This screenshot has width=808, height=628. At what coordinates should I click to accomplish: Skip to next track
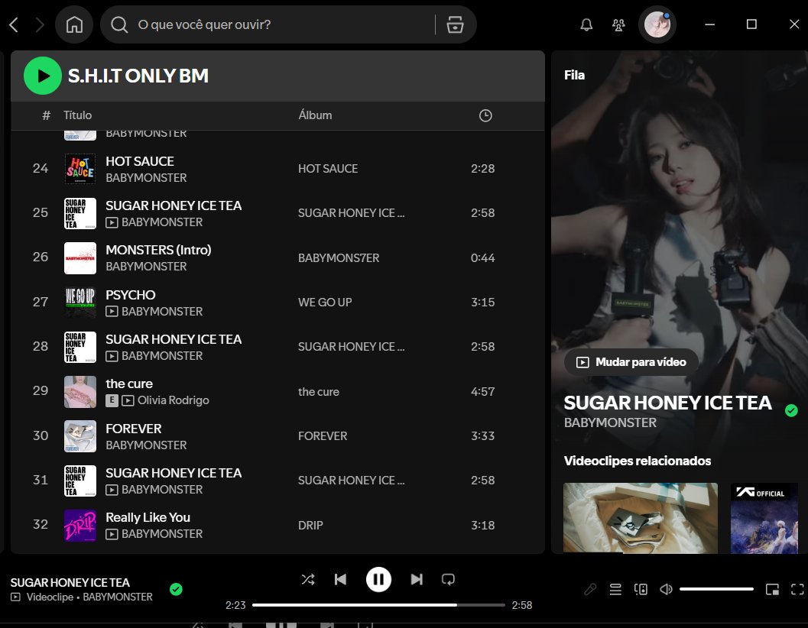pyautogui.click(x=417, y=580)
